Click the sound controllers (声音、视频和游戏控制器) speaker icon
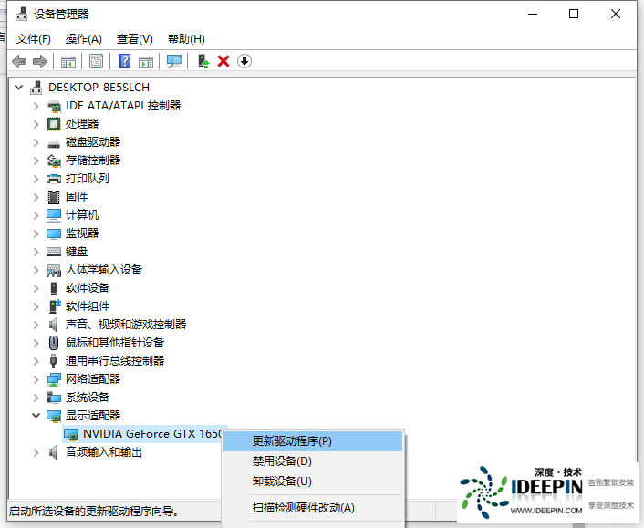 click(54, 325)
